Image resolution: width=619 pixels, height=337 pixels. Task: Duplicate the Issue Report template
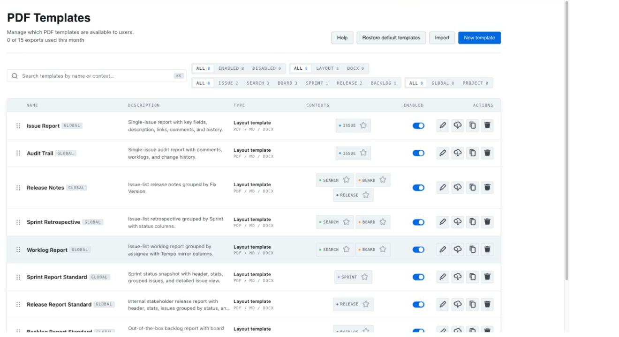pyautogui.click(x=473, y=125)
